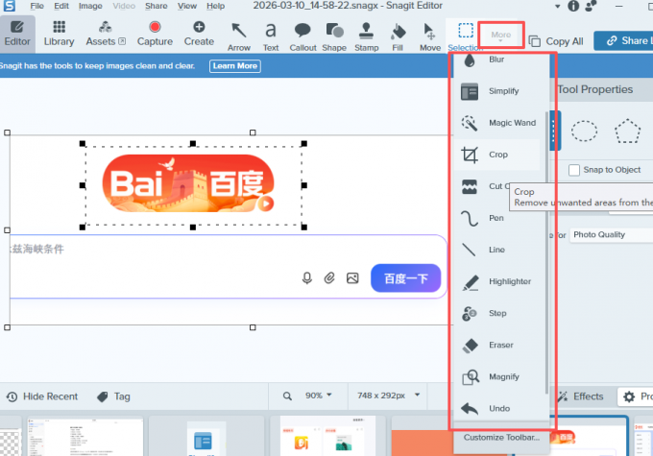Select the Shape tool

point(334,36)
